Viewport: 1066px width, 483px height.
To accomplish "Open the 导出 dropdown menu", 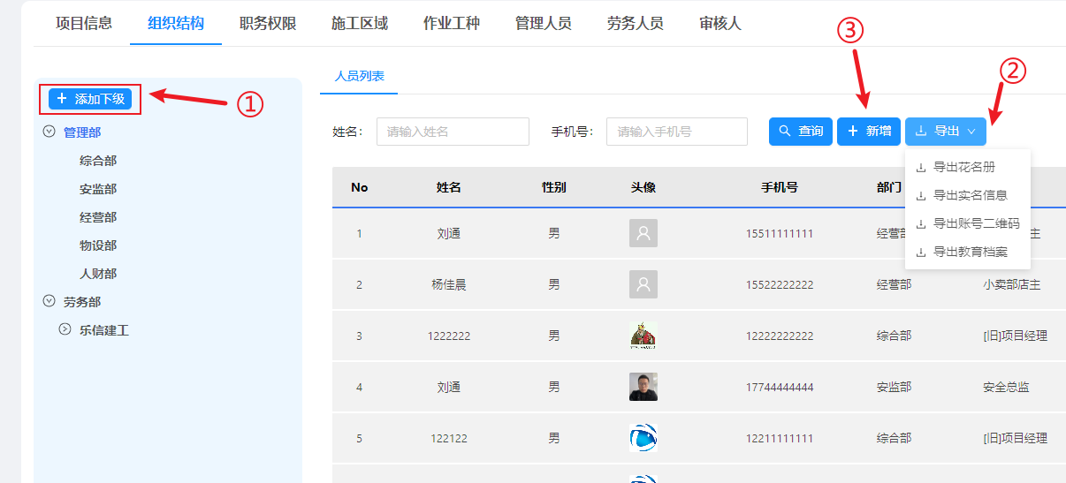I will [x=946, y=132].
